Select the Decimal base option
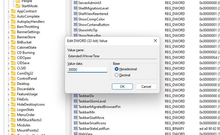Screen dimensions: 220x135 pos(116,75)
